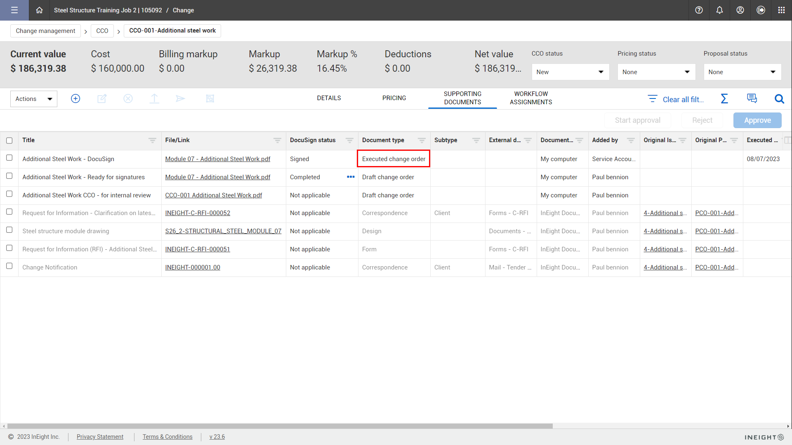This screenshot has width=792, height=445.
Task: Open the help question mark icon
Action: [699, 10]
